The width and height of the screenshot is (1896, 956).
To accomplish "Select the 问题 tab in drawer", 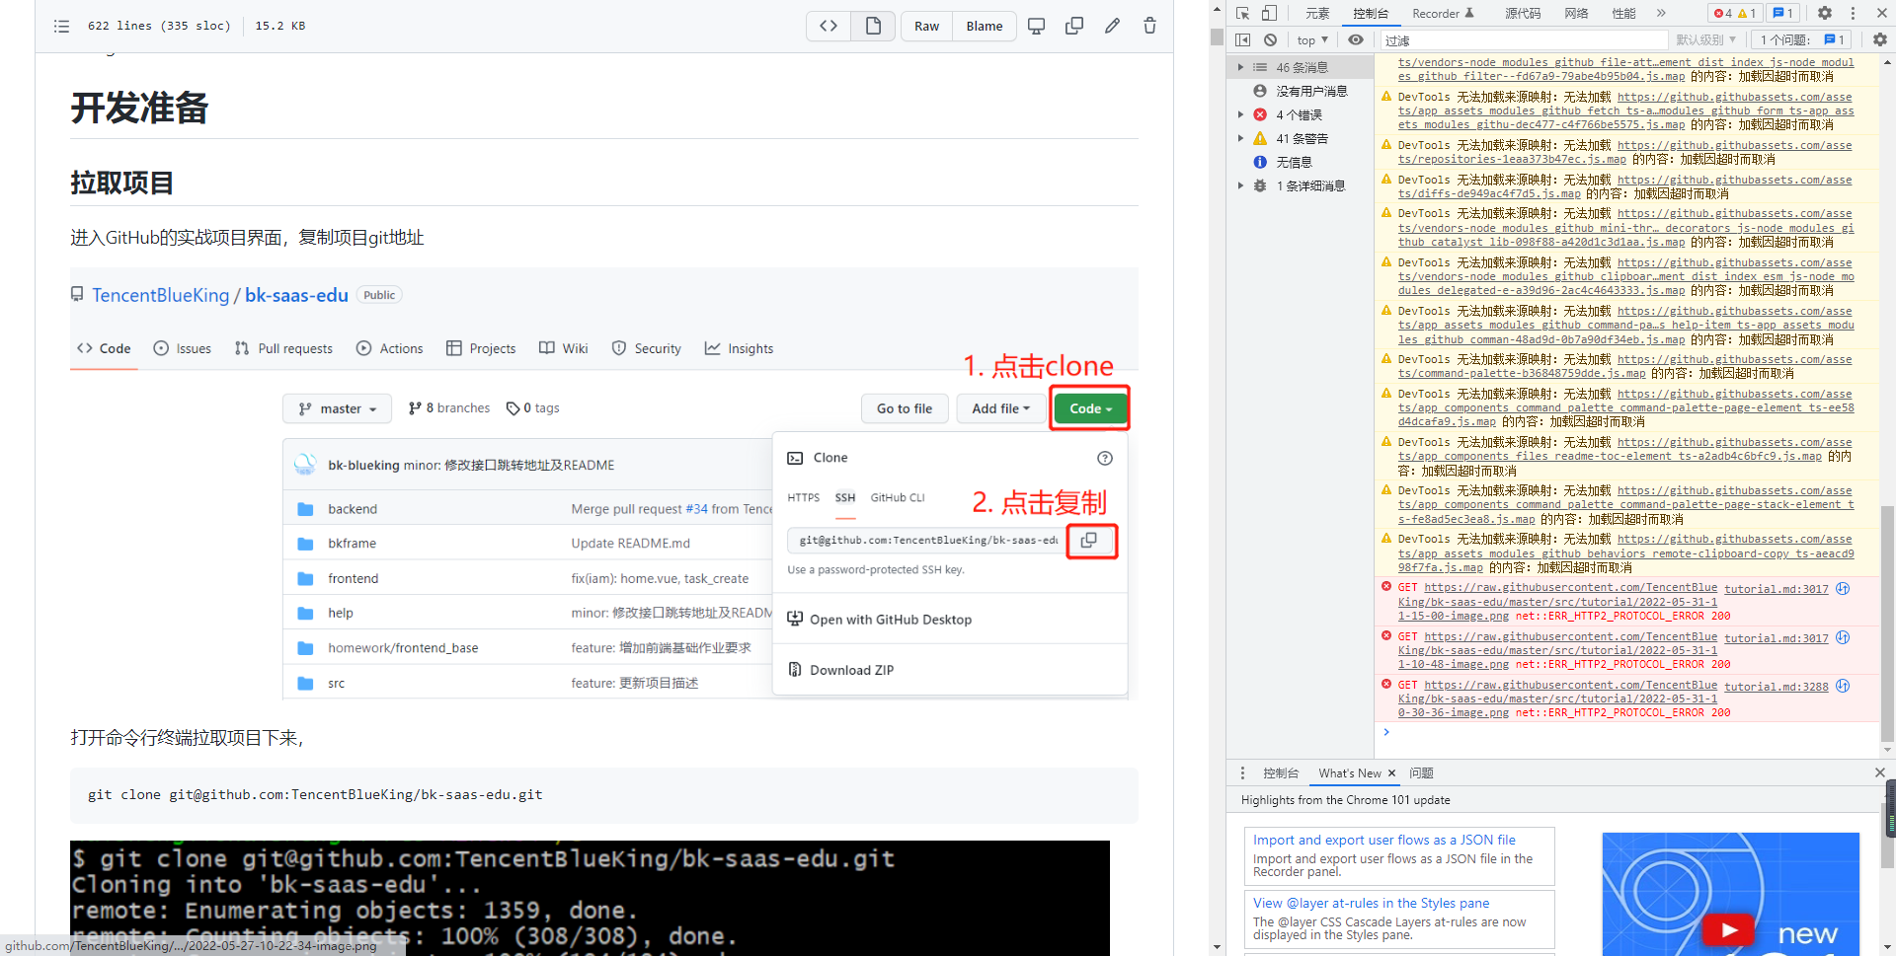I will (x=1421, y=773).
